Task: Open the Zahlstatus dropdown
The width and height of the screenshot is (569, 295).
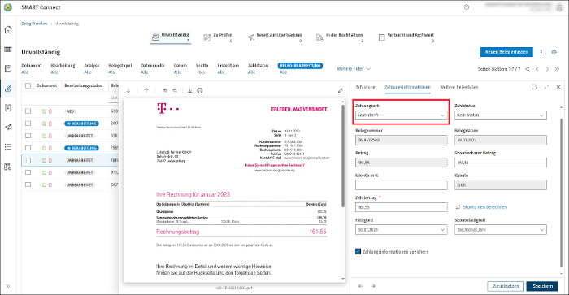Action: [x=501, y=115]
